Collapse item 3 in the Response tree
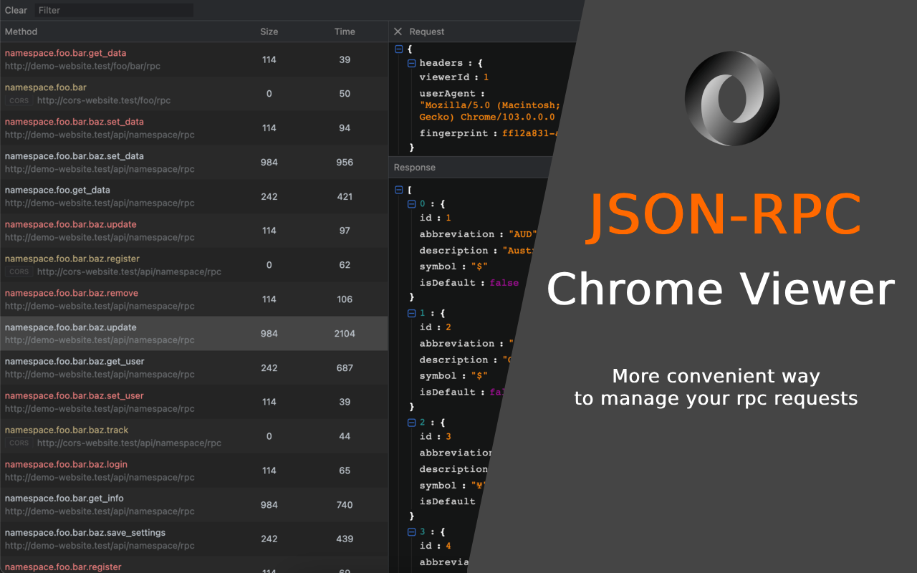Screen dimensions: 917x573 411,531
